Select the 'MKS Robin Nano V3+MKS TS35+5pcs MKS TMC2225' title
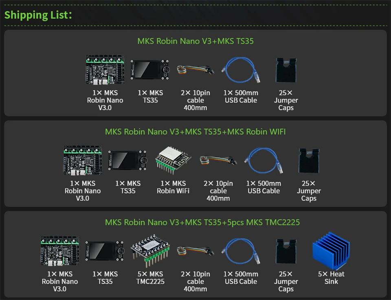This screenshot has height=300, width=391. [202, 222]
